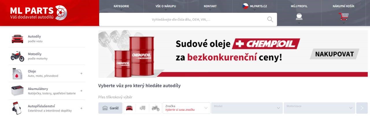Click the battery Akumulátory icon
370x124 pixels.
tap(17, 91)
